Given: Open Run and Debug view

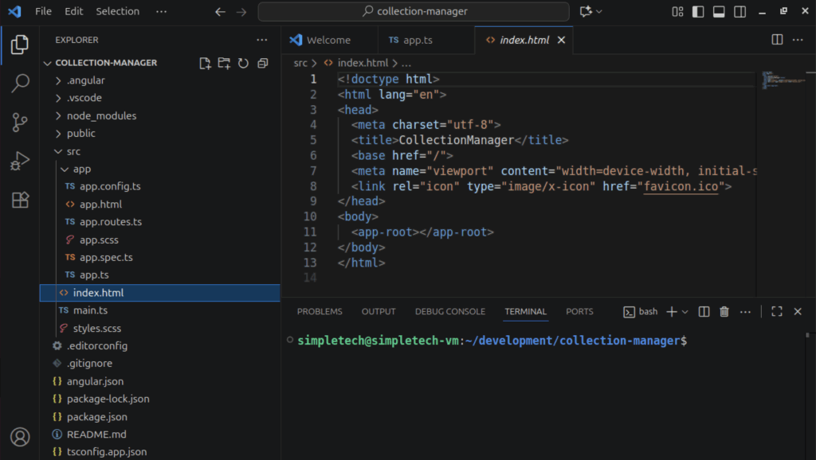Looking at the screenshot, I should (20, 161).
